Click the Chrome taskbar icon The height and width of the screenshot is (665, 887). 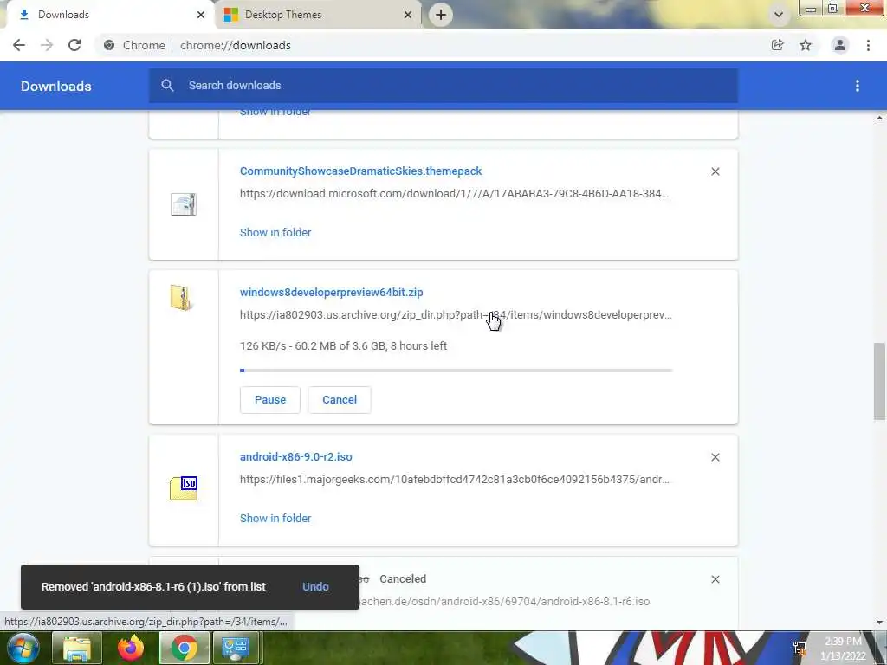(185, 648)
